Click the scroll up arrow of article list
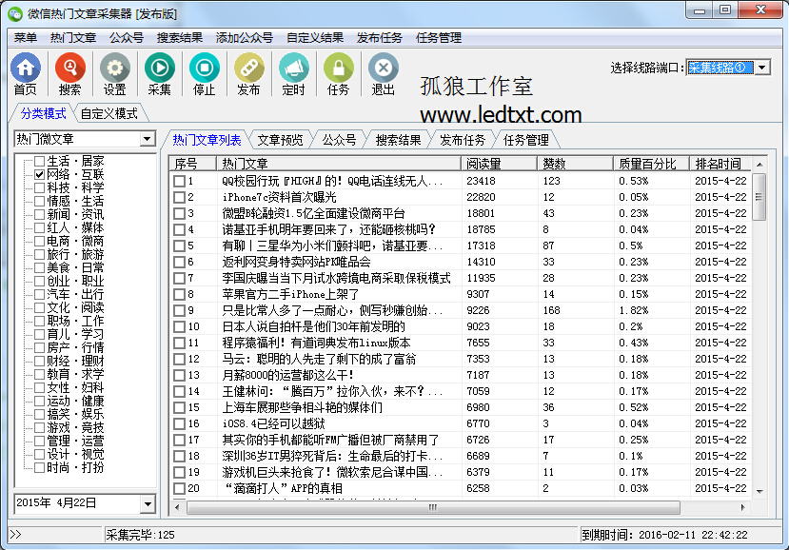This screenshot has width=789, height=550. [x=759, y=164]
